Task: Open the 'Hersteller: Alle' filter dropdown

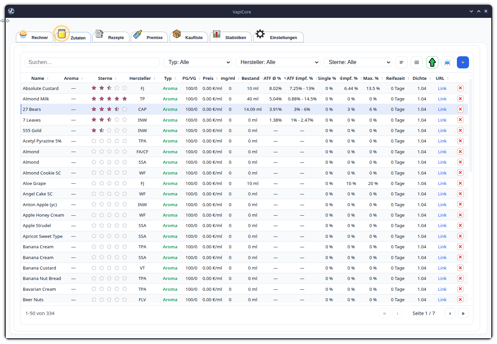Action: [277, 62]
